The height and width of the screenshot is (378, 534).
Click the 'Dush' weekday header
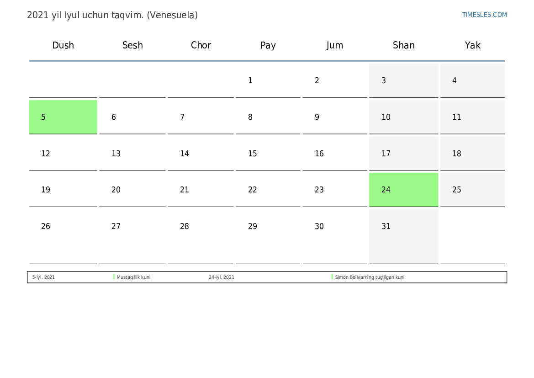63,45
